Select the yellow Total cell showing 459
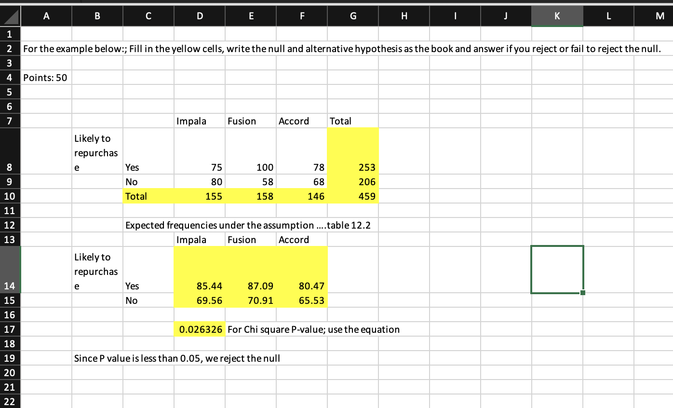 353,196
